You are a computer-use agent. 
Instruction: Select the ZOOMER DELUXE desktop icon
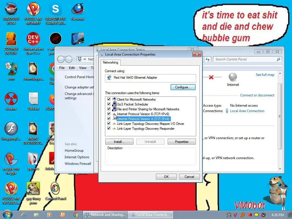(x=11, y=43)
